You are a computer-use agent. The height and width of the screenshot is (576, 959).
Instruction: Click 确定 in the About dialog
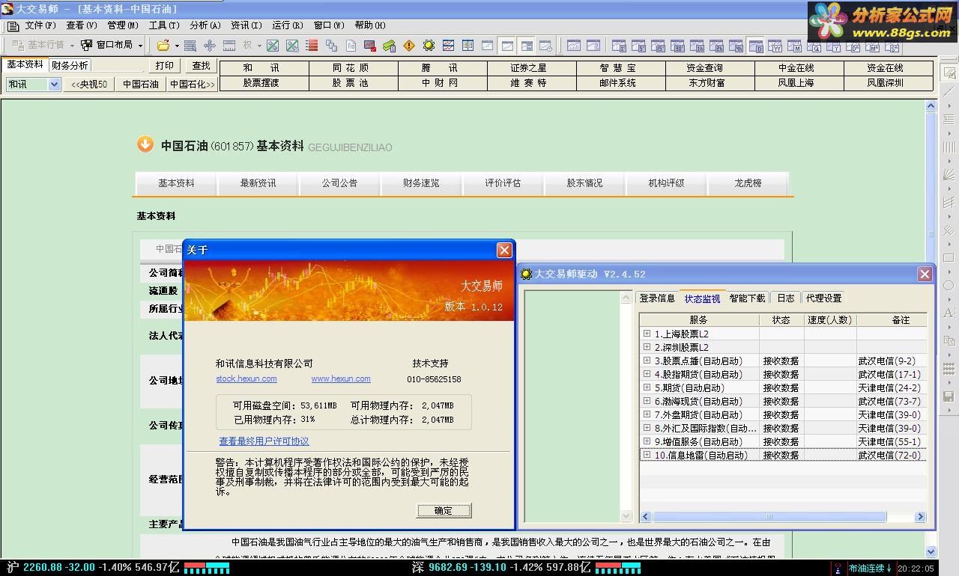point(444,511)
